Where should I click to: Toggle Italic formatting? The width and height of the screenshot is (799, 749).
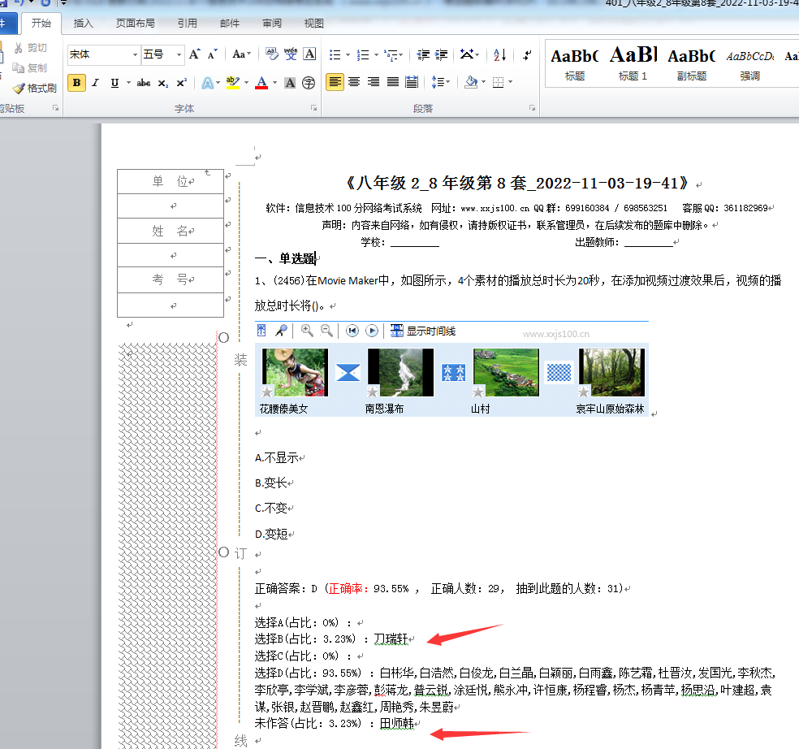click(x=95, y=83)
